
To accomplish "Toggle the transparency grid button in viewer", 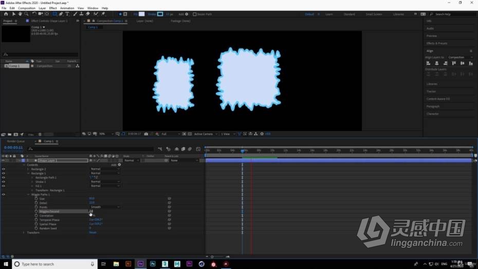I will coord(190,134).
